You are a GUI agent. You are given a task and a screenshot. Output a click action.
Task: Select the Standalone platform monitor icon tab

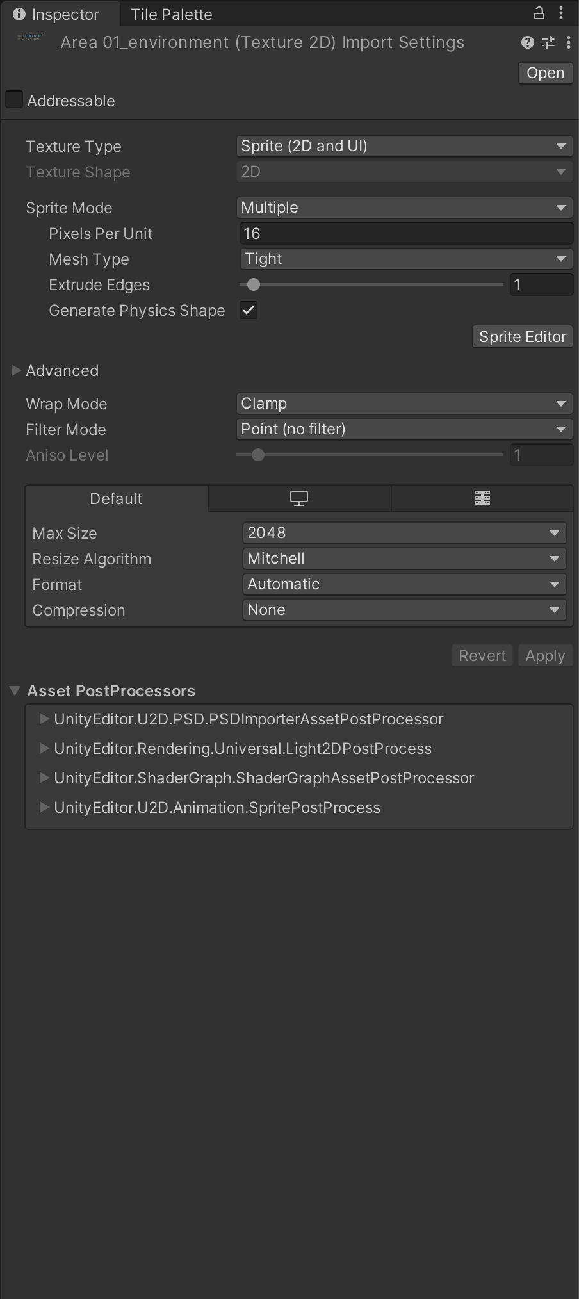pos(299,498)
